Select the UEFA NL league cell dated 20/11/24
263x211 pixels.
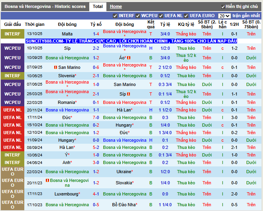click(13, 110)
